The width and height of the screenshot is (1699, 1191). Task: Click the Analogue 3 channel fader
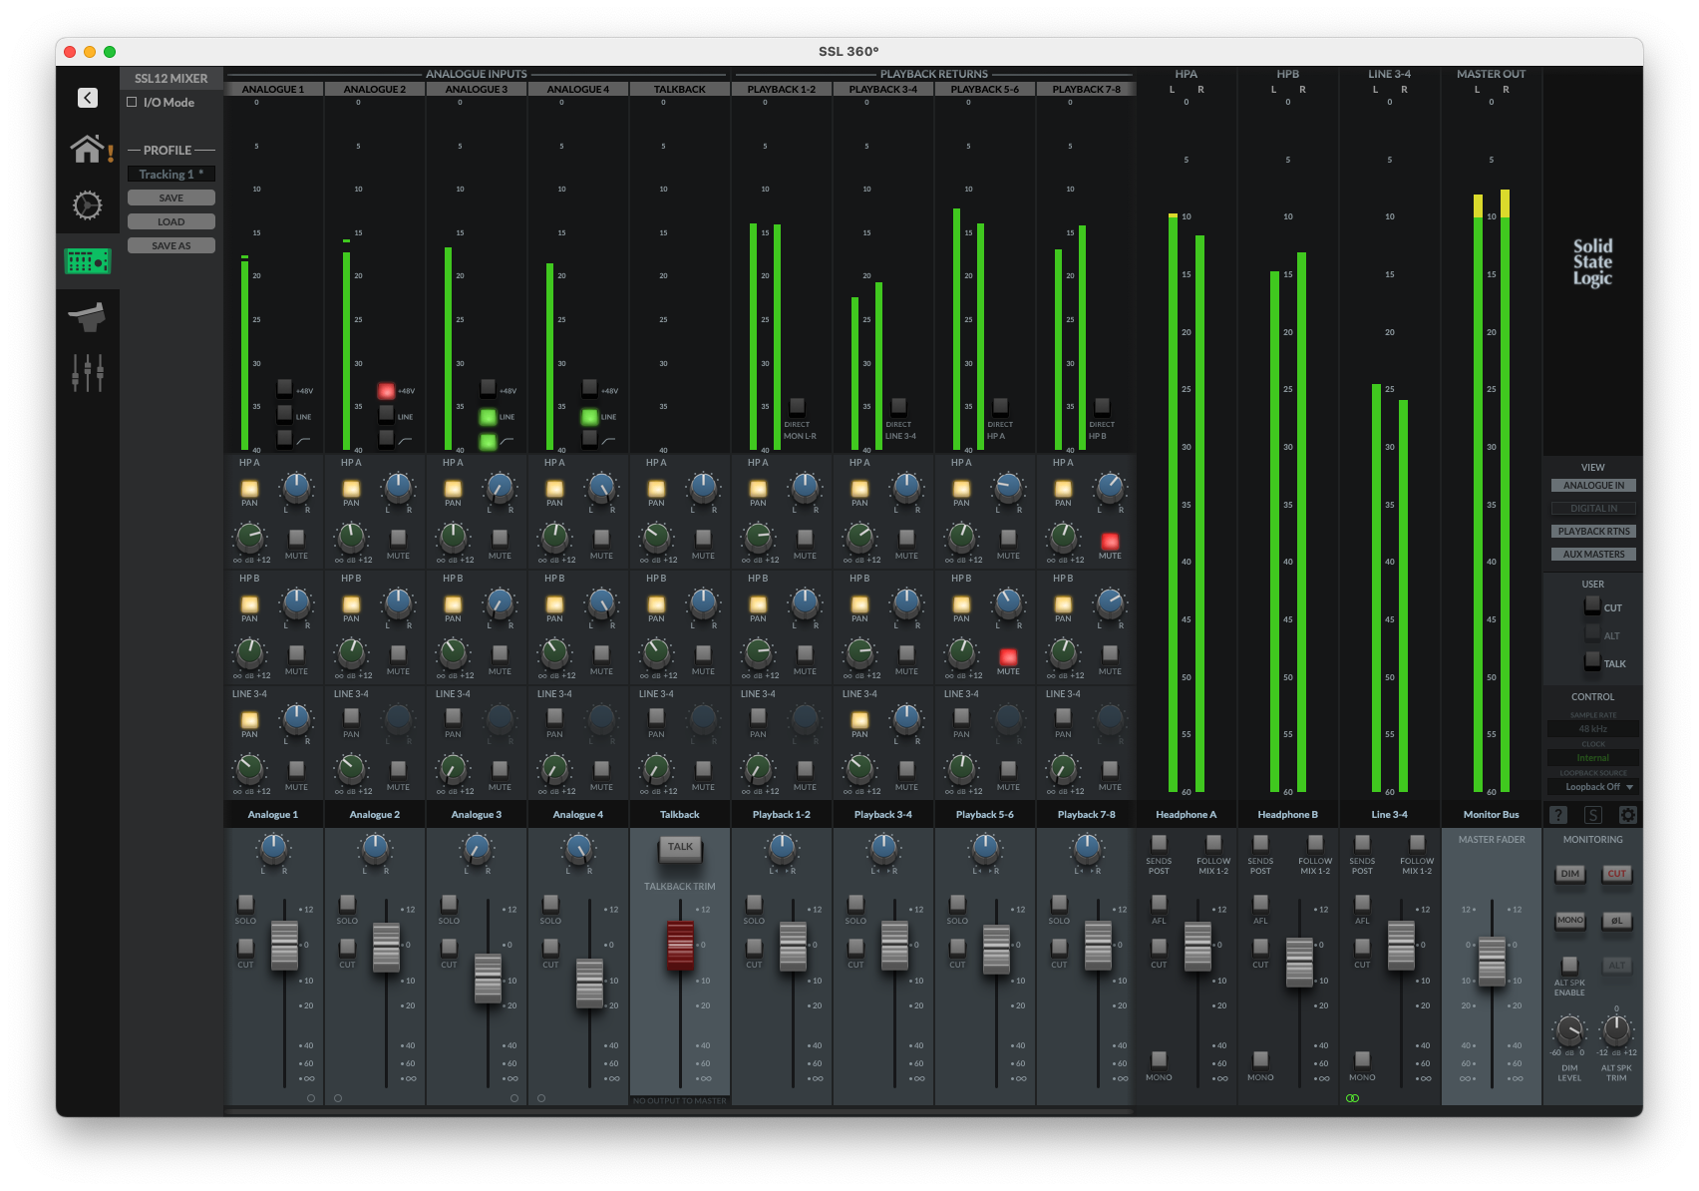tap(488, 978)
